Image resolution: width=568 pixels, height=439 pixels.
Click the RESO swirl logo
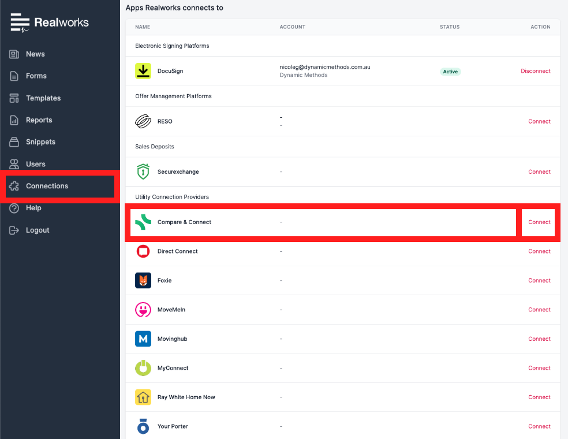tap(143, 121)
